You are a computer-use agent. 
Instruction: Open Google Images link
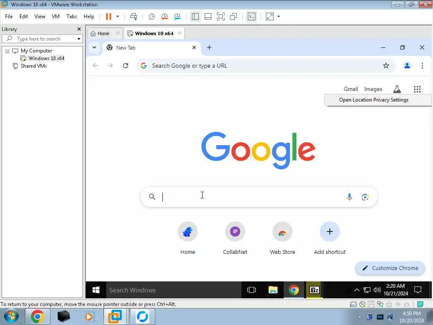tap(373, 89)
